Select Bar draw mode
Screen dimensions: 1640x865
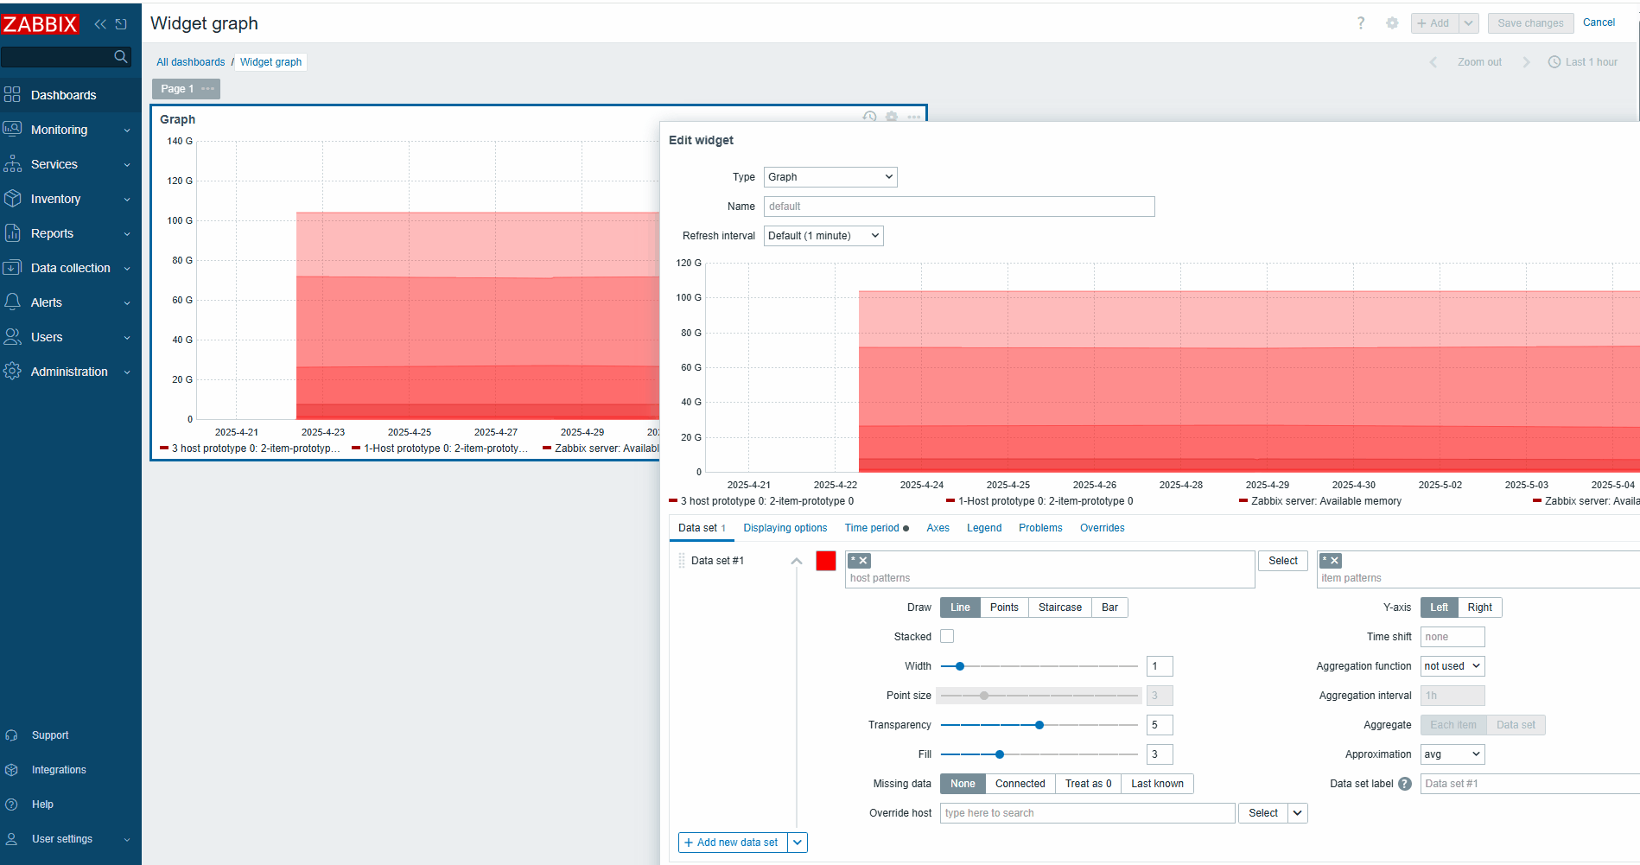[1109, 607]
